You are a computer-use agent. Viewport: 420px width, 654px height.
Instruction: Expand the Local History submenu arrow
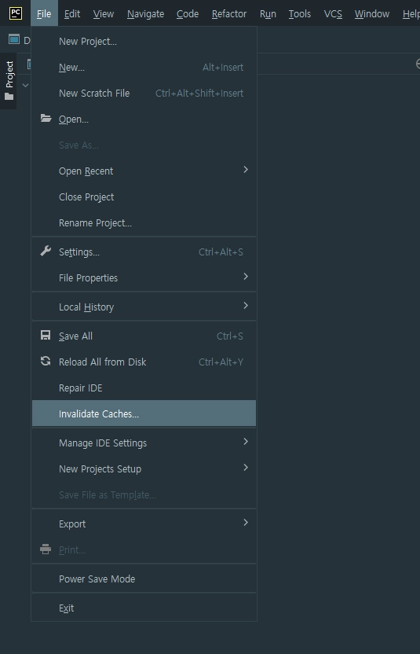coord(246,305)
